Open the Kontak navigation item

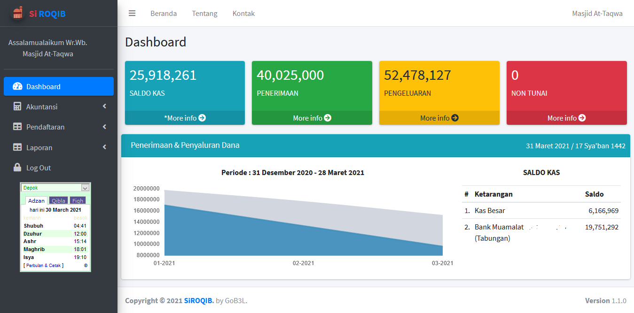[243, 14]
